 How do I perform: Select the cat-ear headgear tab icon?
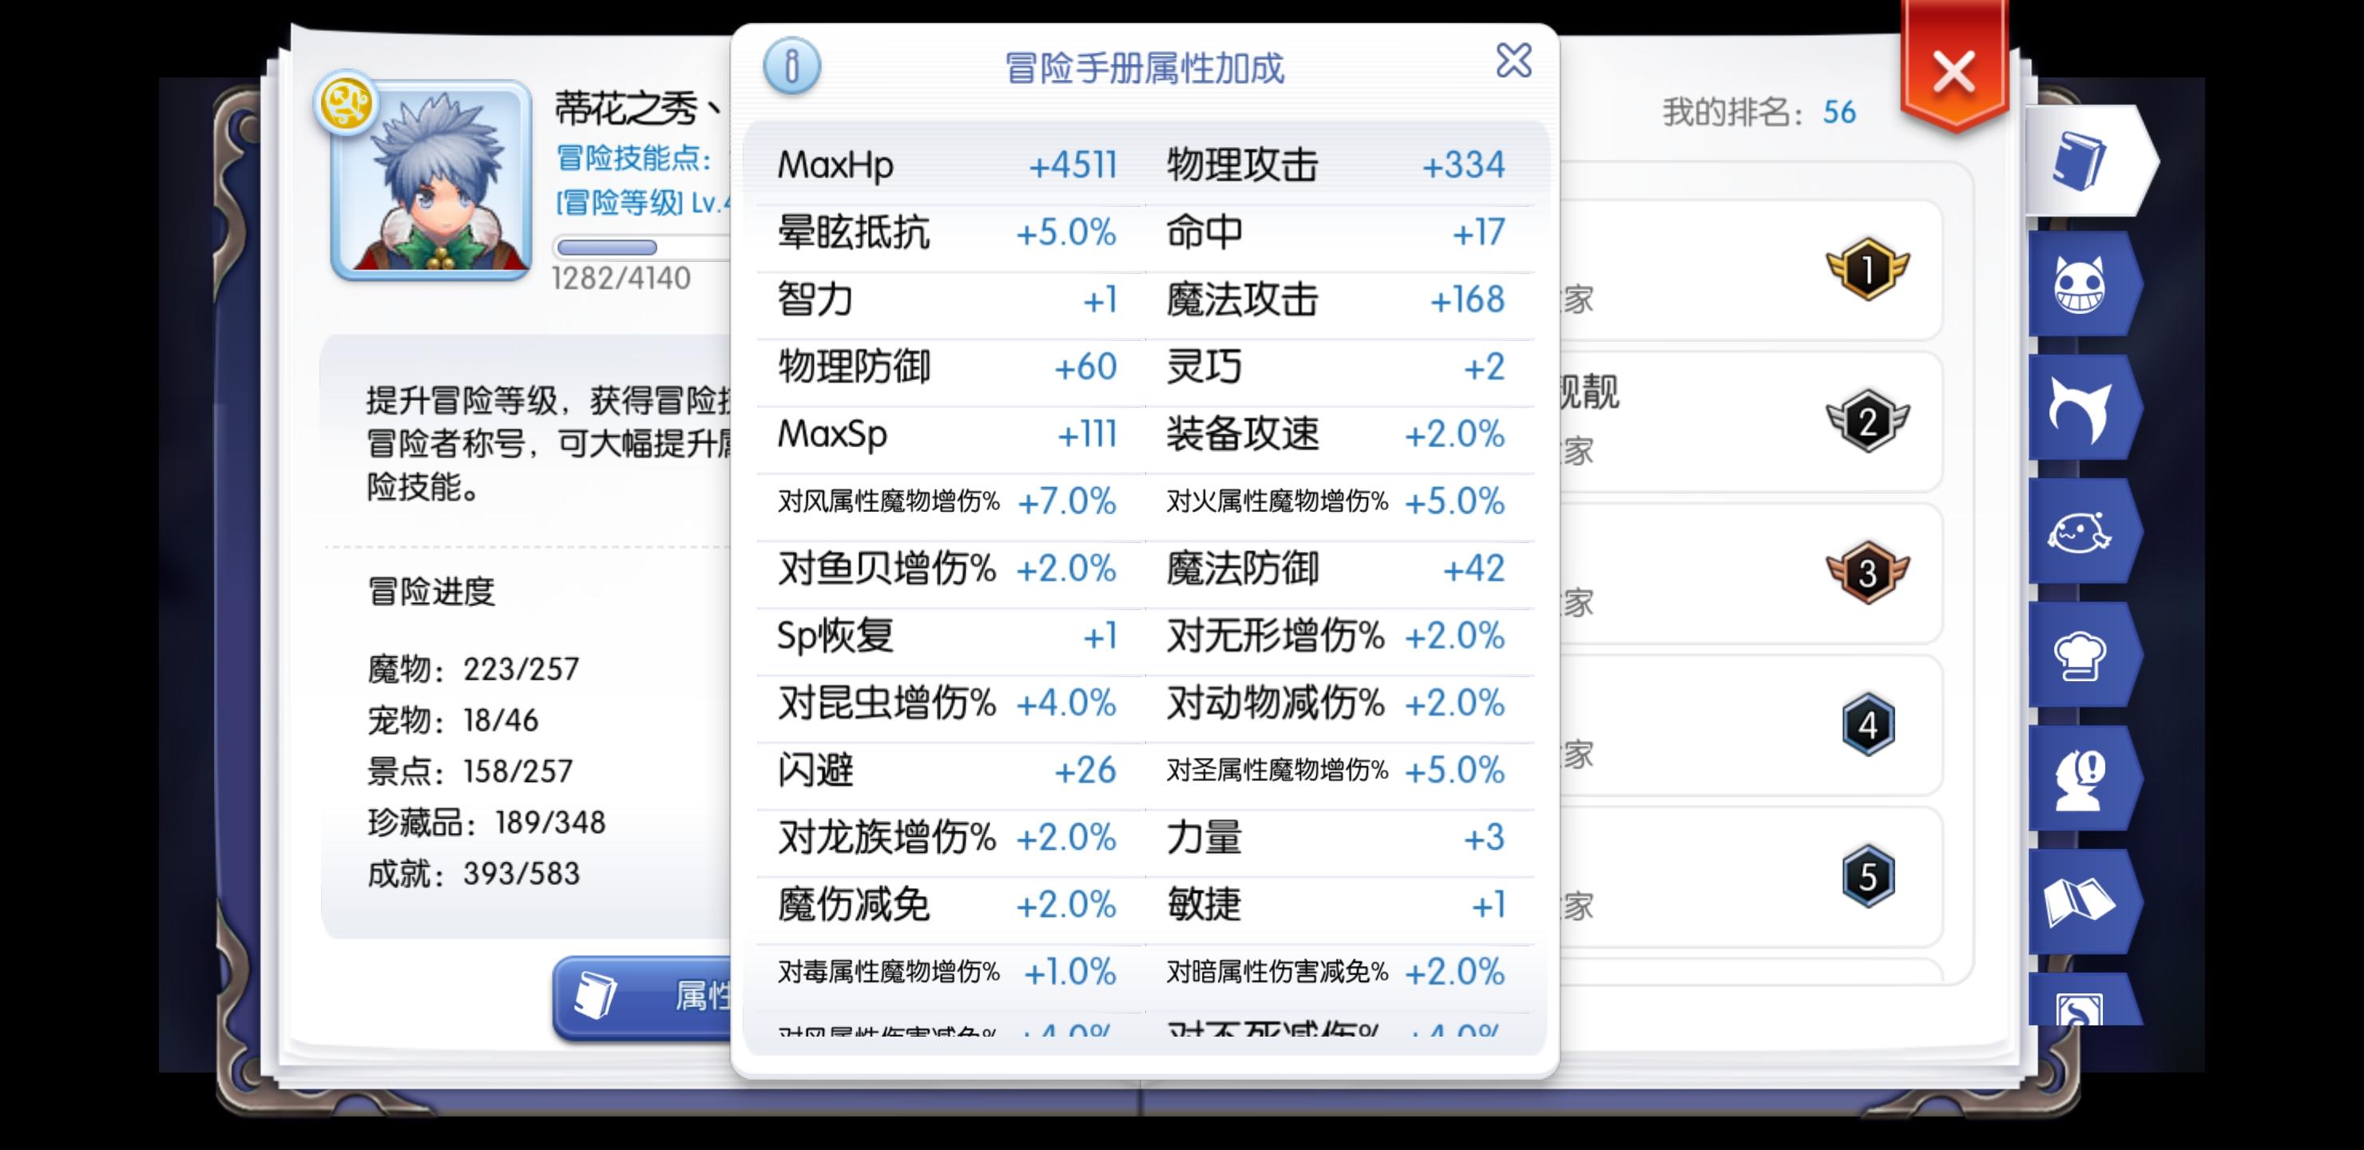pyautogui.click(x=2080, y=410)
